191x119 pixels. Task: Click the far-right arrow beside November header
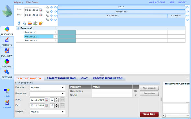tap(187, 12)
